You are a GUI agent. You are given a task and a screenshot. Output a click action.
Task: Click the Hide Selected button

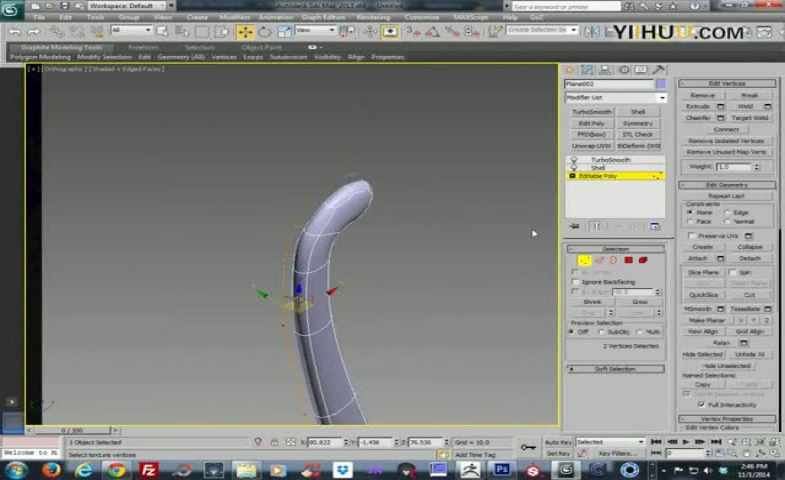702,355
